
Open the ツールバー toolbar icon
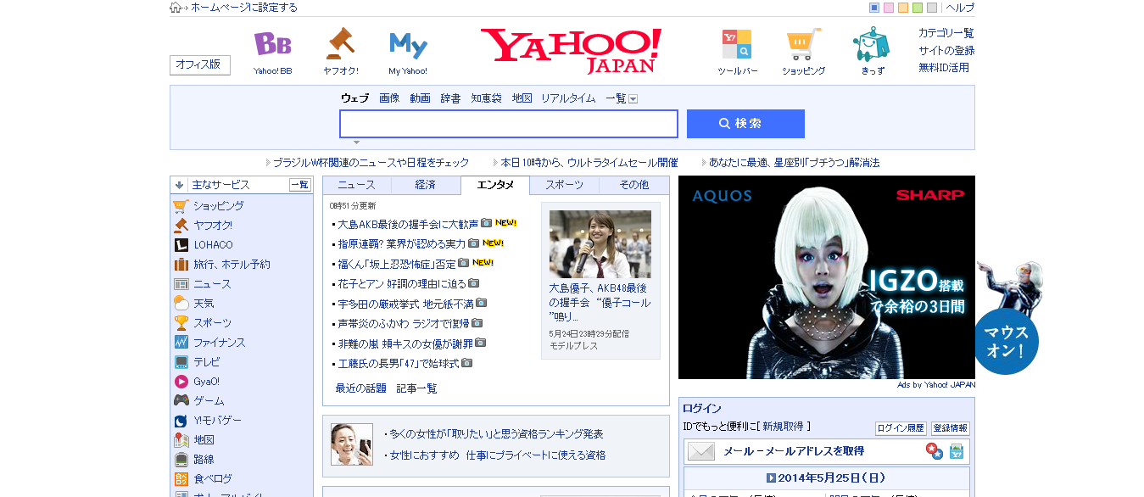tap(737, 44)
